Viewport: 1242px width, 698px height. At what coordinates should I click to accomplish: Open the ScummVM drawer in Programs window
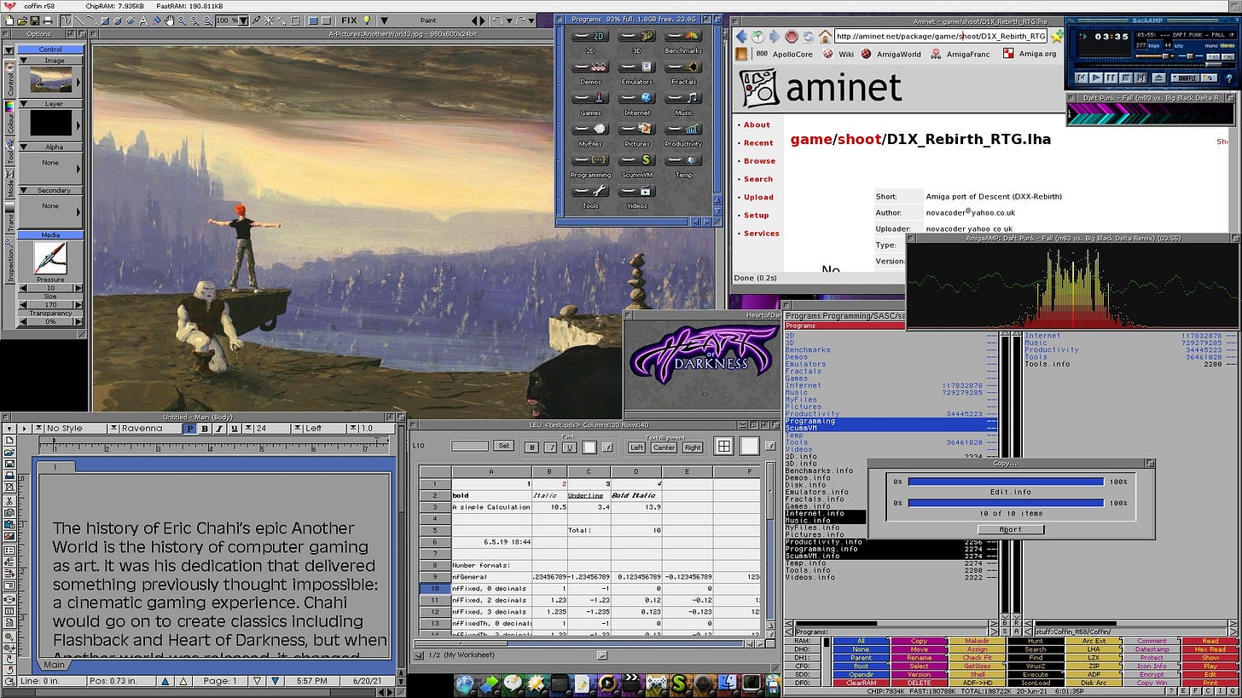click(637, 164)
